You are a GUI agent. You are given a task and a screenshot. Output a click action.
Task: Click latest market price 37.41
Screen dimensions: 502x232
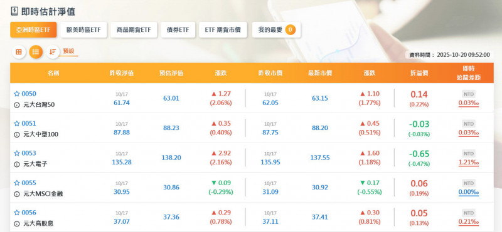tap(320, 217)
